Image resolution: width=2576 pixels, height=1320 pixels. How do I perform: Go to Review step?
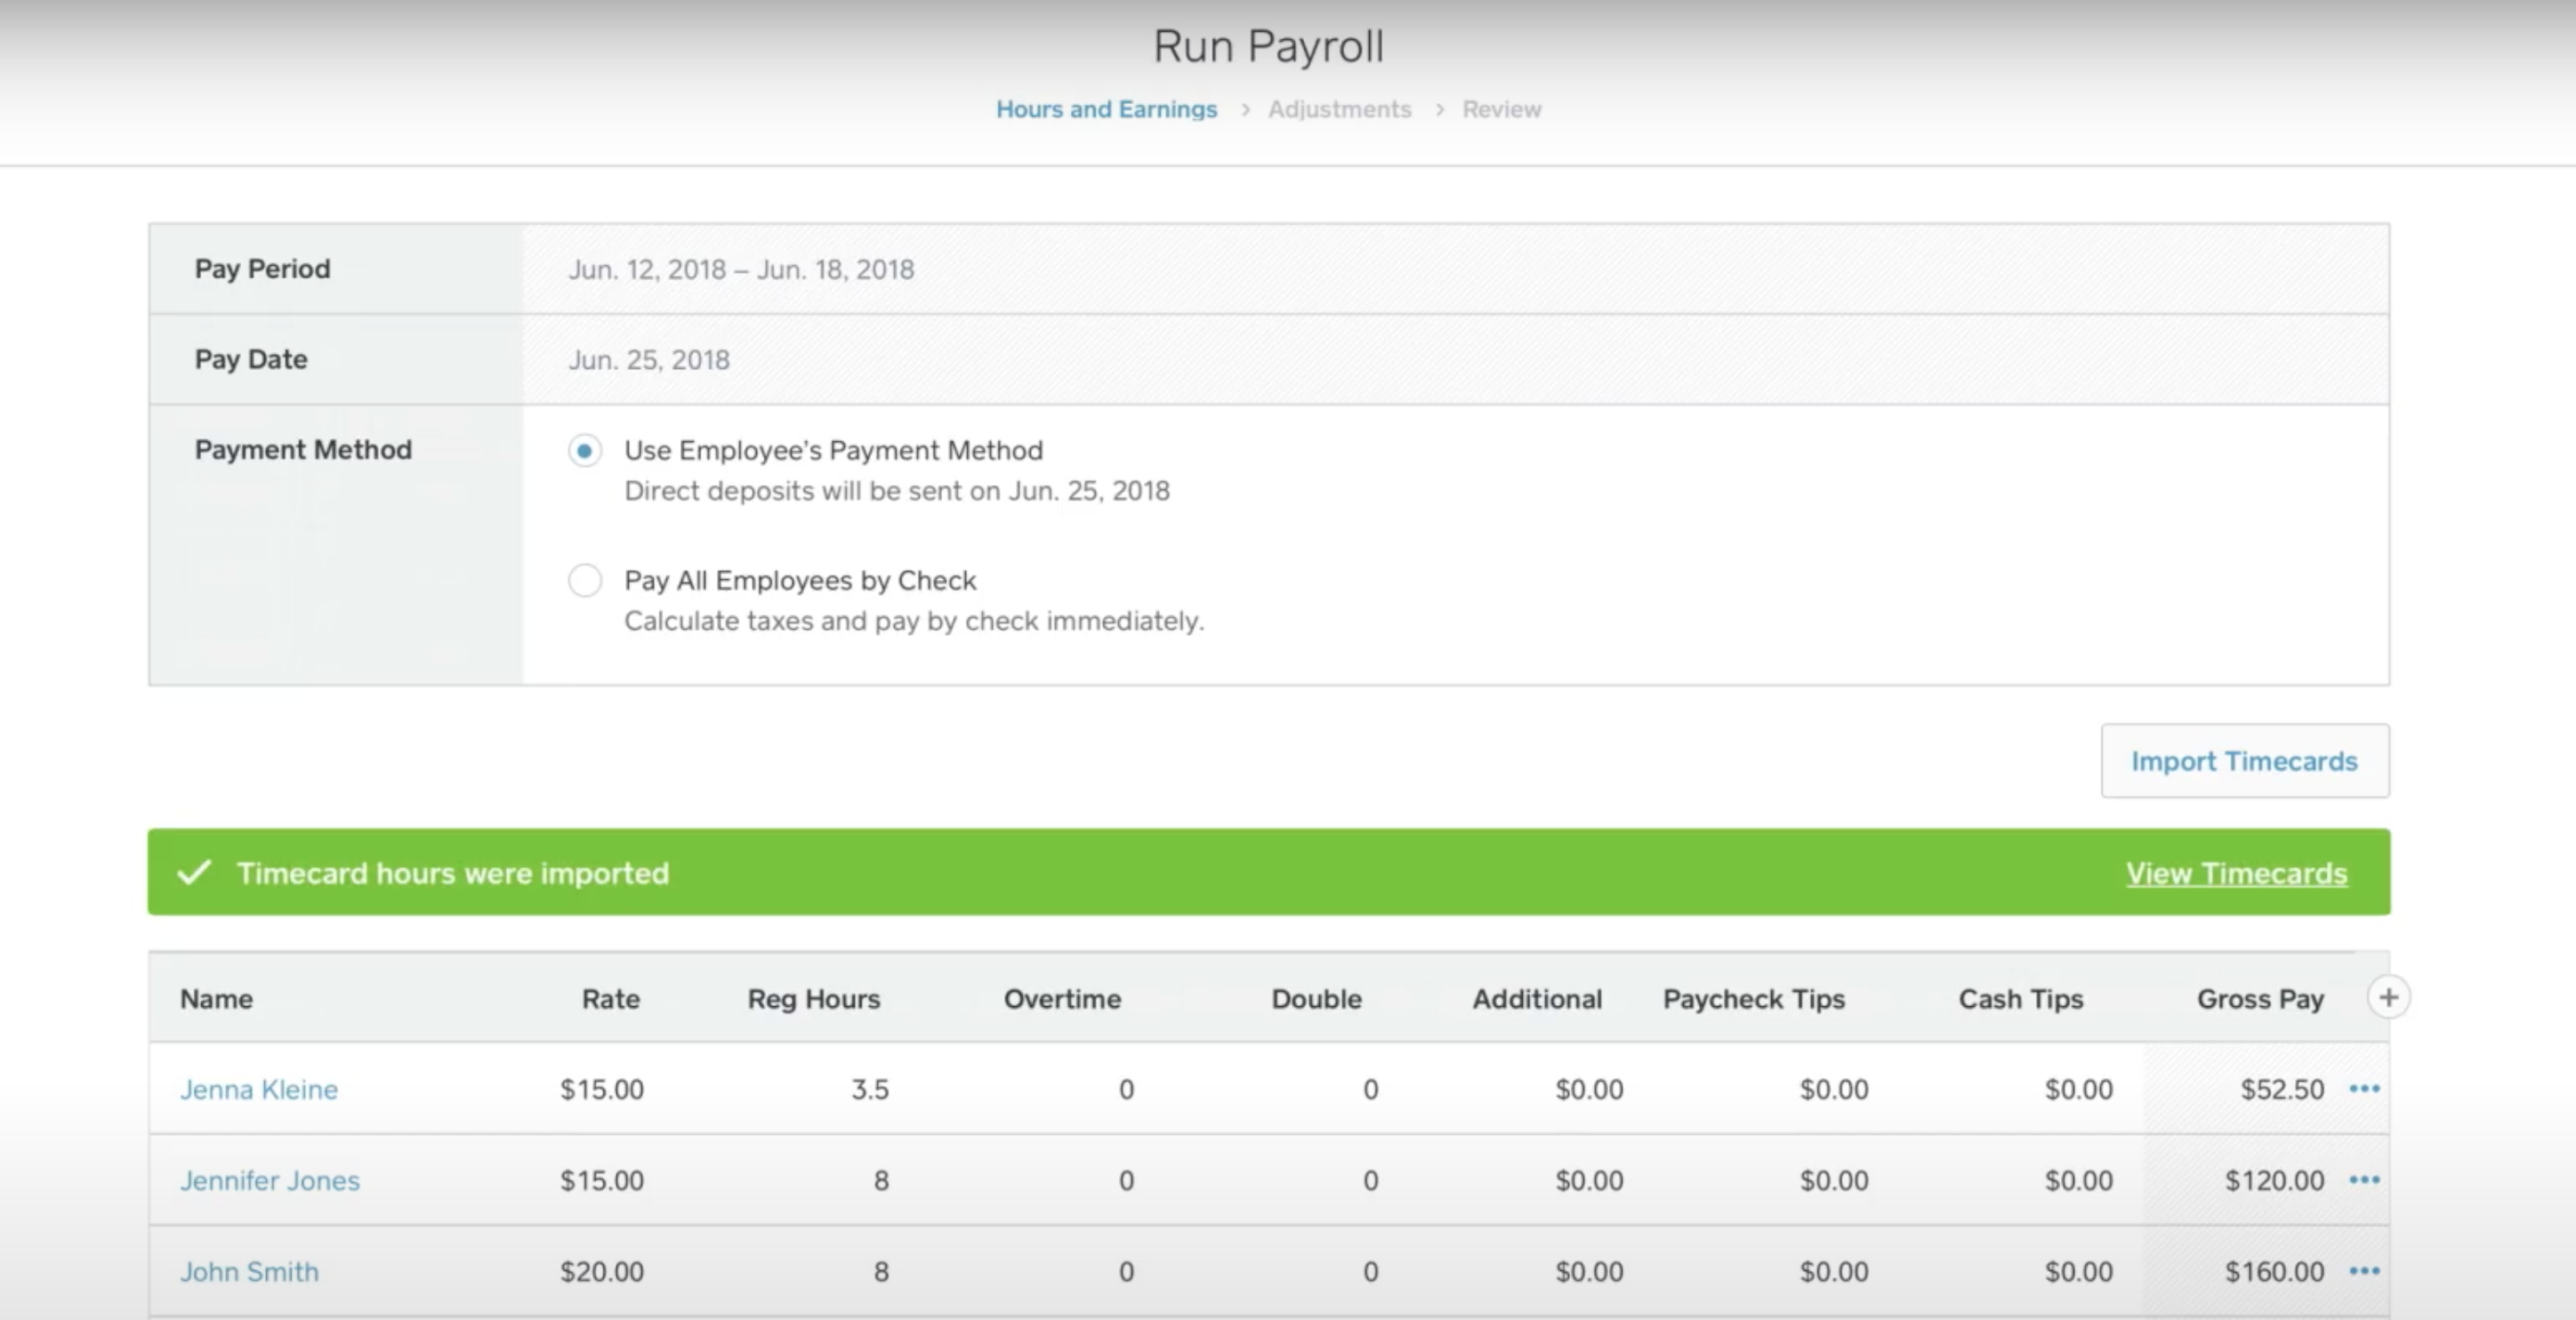[x=1502, y=109]
